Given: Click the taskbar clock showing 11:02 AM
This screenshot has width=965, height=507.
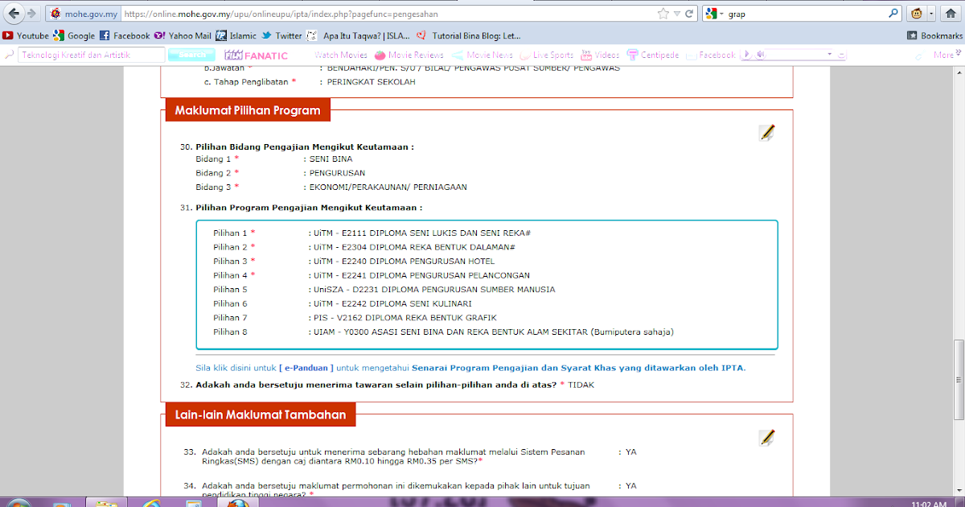Looking at the screenshot, I should tap(929, 503).
